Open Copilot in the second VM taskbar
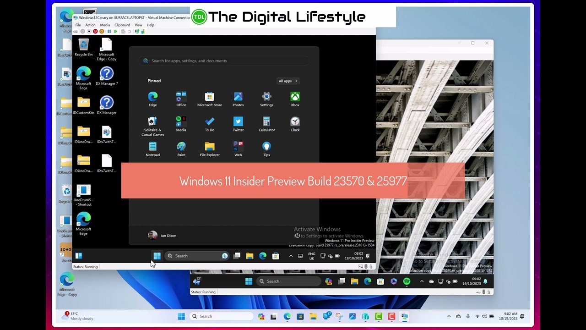The height and width of the screenshot is (330, 586). click(328, 281)
